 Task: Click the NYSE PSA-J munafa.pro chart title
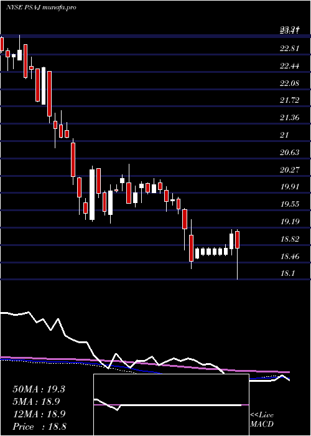[x=41, y=7]
